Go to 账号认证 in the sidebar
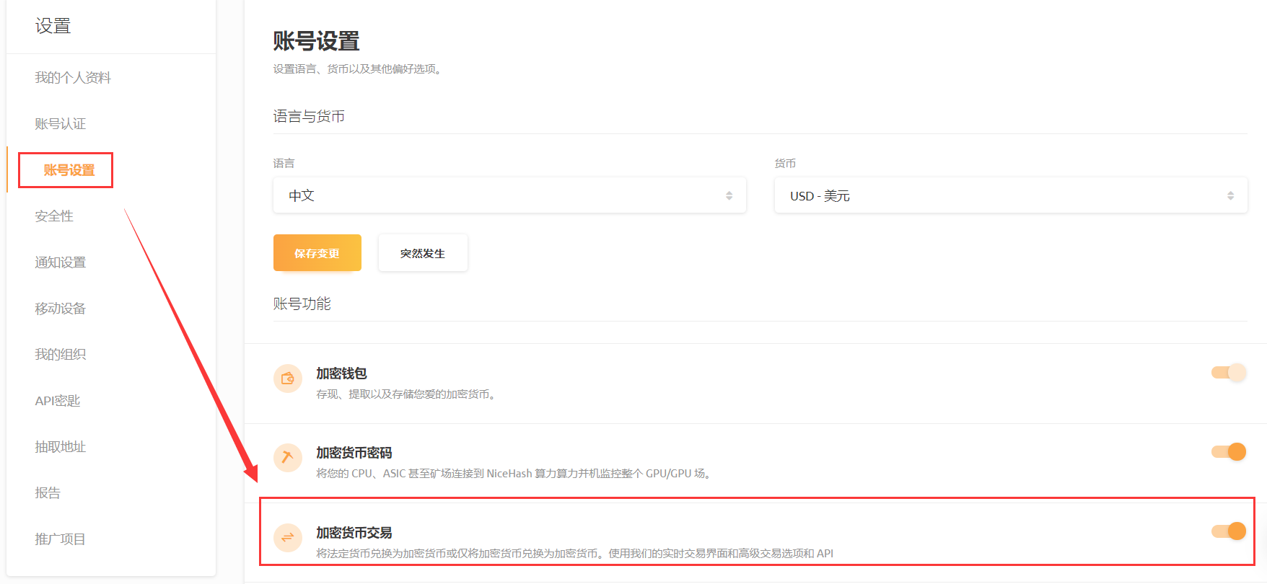Viewport: 1267px width, 584px height. coord(61,124)
